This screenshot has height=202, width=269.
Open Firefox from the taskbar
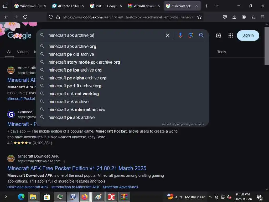[84, 197]
